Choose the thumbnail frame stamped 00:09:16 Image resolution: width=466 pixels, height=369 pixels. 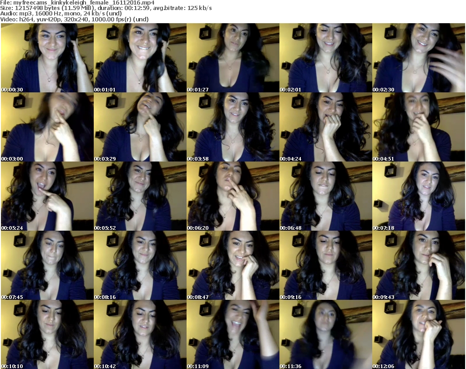pos(326,265)
